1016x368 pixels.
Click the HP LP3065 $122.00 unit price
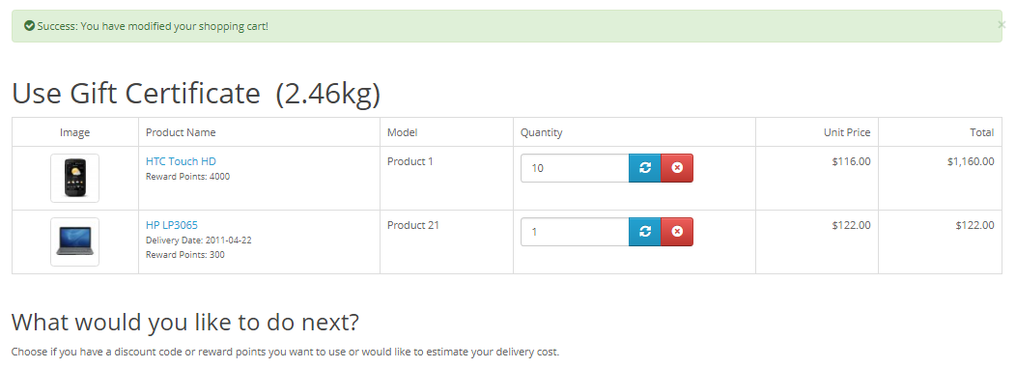[852, 225]
